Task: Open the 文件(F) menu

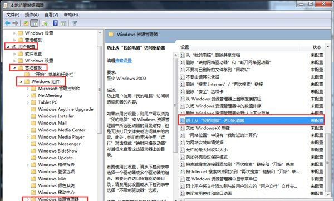Action: pos(13,14)
